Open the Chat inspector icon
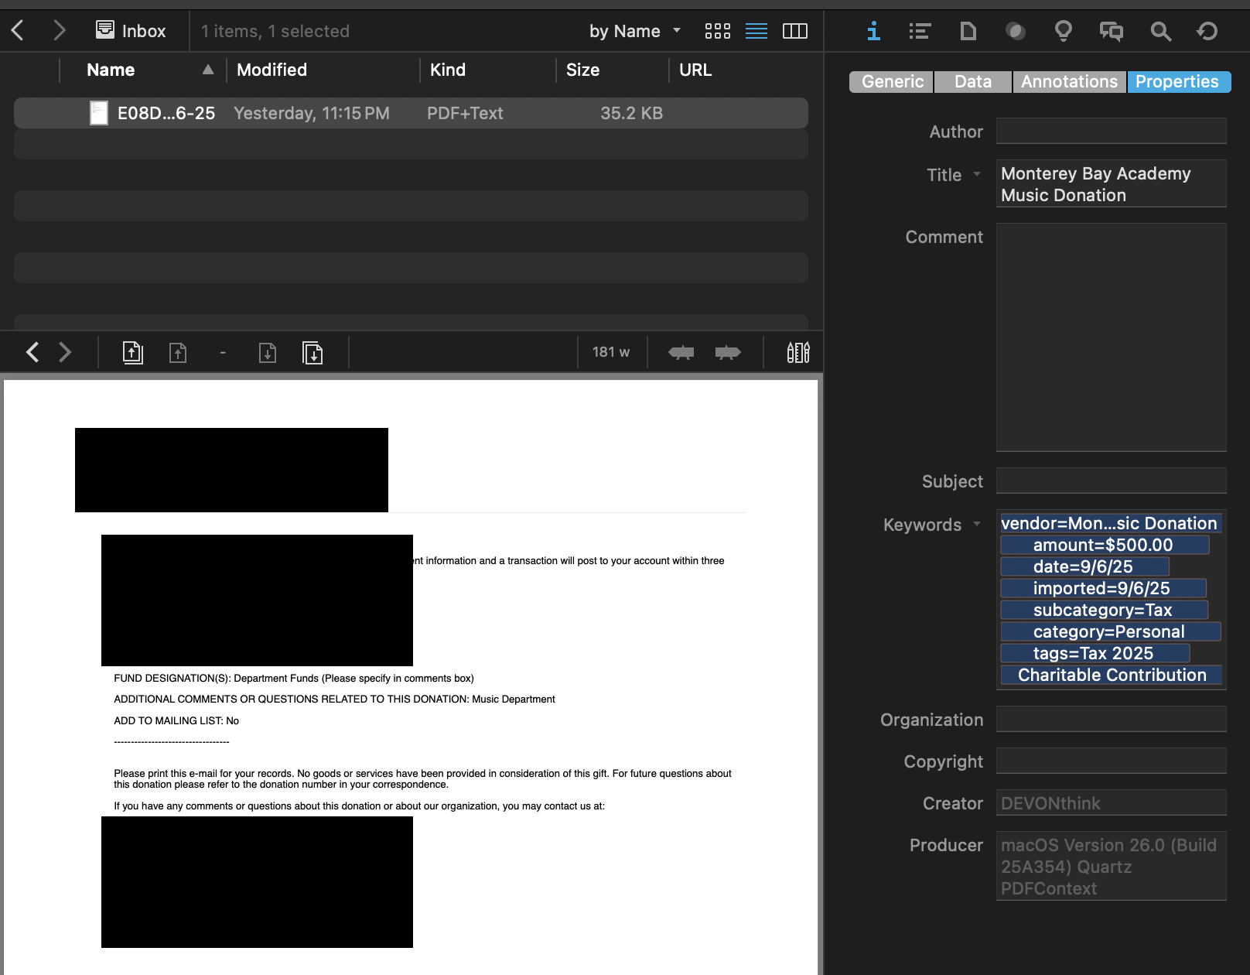Viewport: 1250px width, 975px height. click(1111, 31)
